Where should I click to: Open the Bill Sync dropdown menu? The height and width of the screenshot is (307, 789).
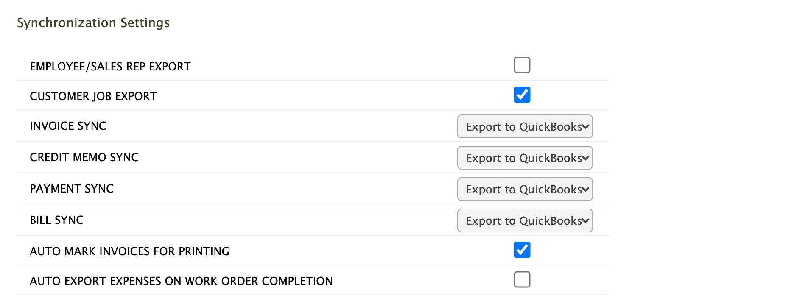click(525, 220)
